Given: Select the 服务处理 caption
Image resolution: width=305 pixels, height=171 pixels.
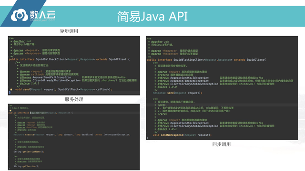Looking at the screenshot, I should 74,99.
